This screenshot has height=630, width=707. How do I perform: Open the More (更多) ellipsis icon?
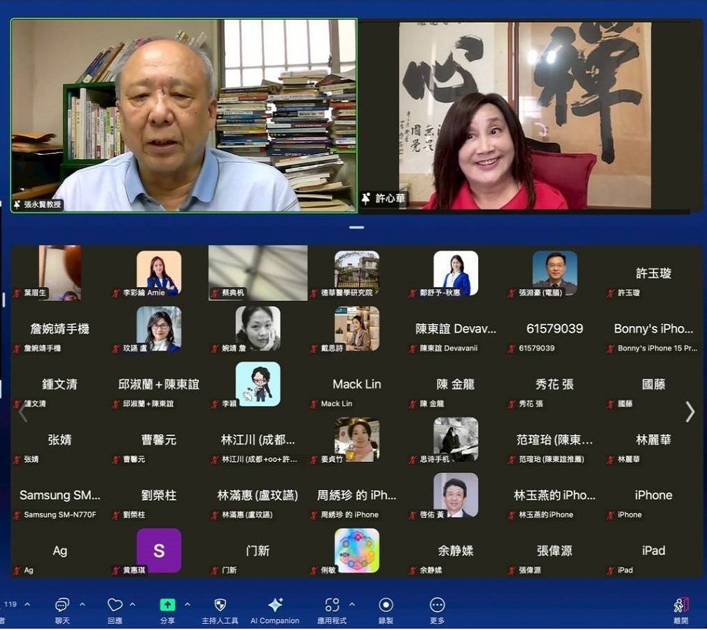[437, 605]
